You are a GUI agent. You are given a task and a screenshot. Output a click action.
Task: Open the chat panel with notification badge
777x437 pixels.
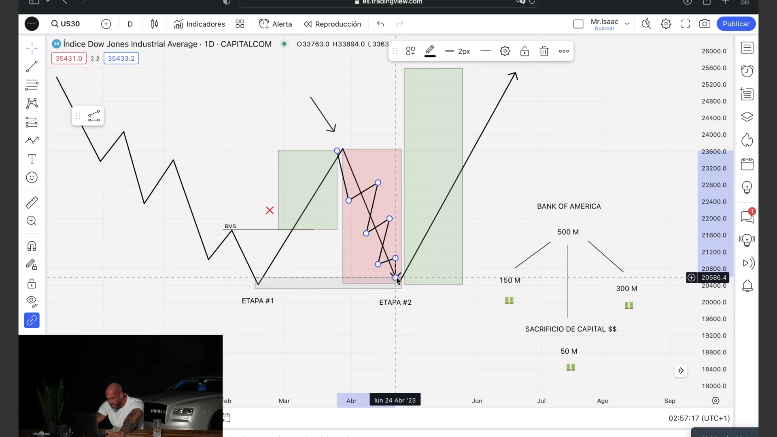pyautogui.click(x=747, y=217)
